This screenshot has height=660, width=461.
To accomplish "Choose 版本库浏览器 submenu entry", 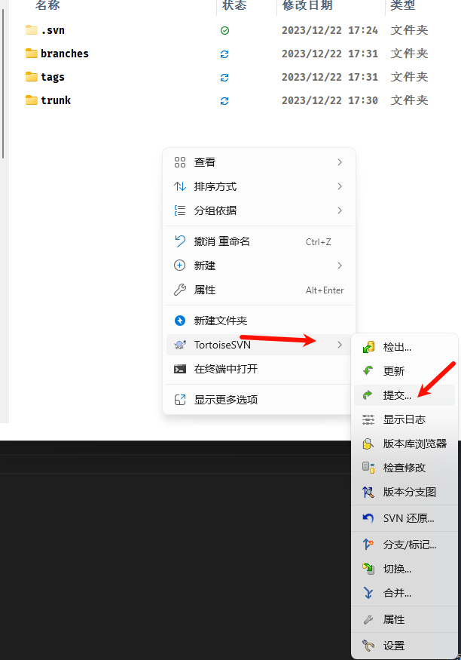I will point(405,444).
